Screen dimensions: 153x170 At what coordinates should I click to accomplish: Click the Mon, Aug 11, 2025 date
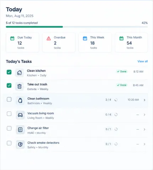click(20, 16)
